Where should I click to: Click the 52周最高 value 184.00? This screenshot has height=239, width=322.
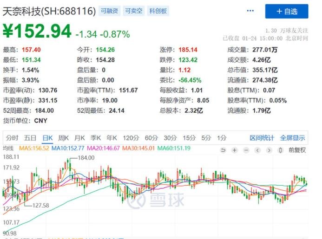(x=44, y=110)
